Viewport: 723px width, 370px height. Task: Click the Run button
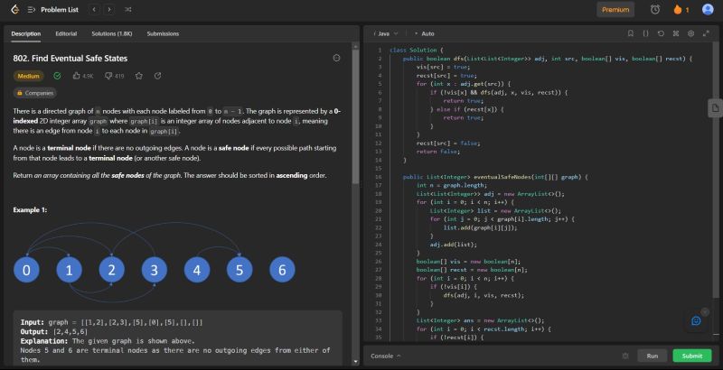coord(652,356)
